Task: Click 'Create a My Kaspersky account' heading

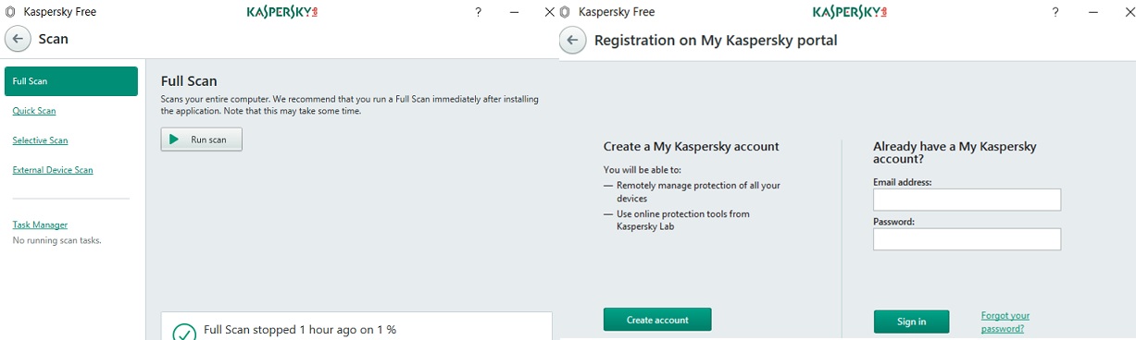Action: tap(691, 146)
